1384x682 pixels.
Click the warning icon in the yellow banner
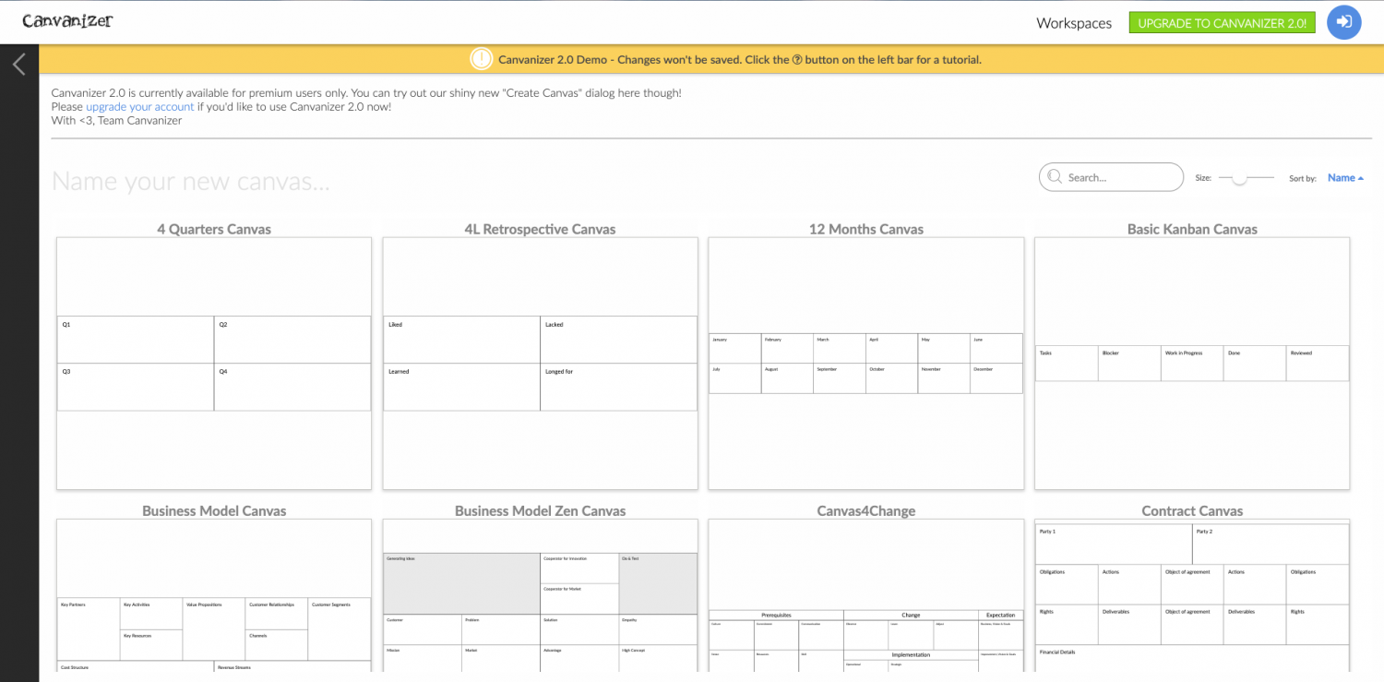481,58
